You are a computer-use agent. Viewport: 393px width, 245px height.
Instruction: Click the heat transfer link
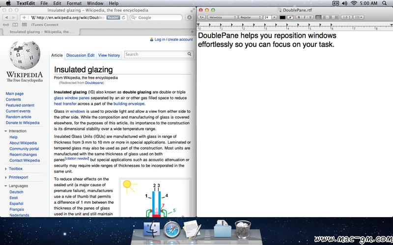point(65,104)
